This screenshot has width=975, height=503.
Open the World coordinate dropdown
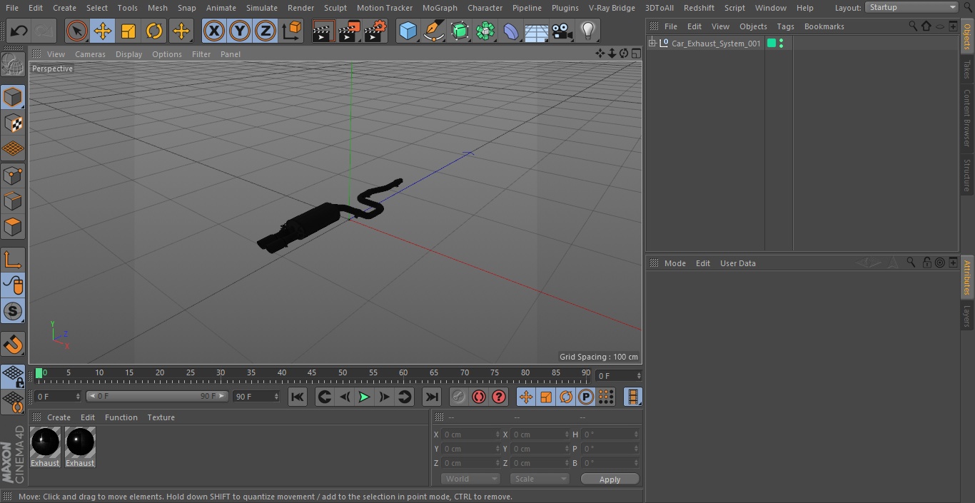[x=470, y=479]
